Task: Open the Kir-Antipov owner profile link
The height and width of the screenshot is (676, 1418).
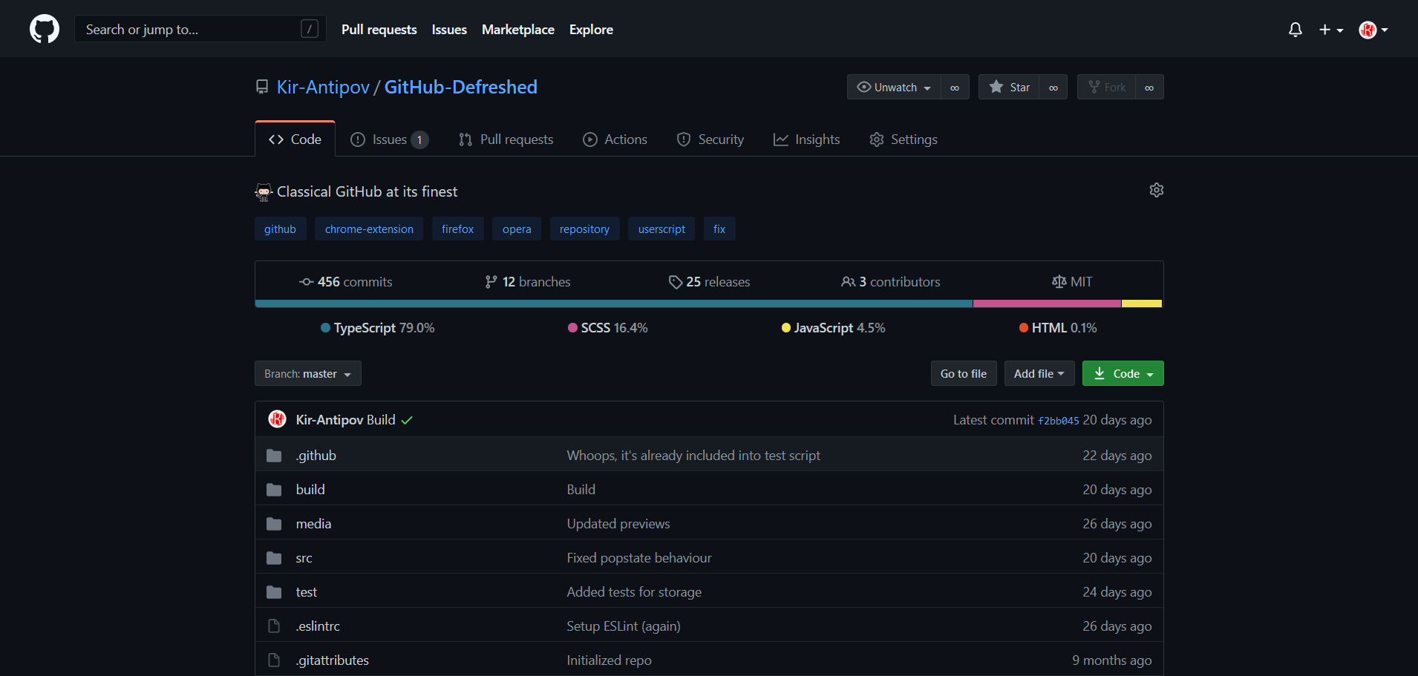Action: pos(323,87)
